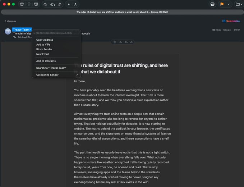
Task: Move message to Junk via toolbar icon
Action: pos(36,4)
